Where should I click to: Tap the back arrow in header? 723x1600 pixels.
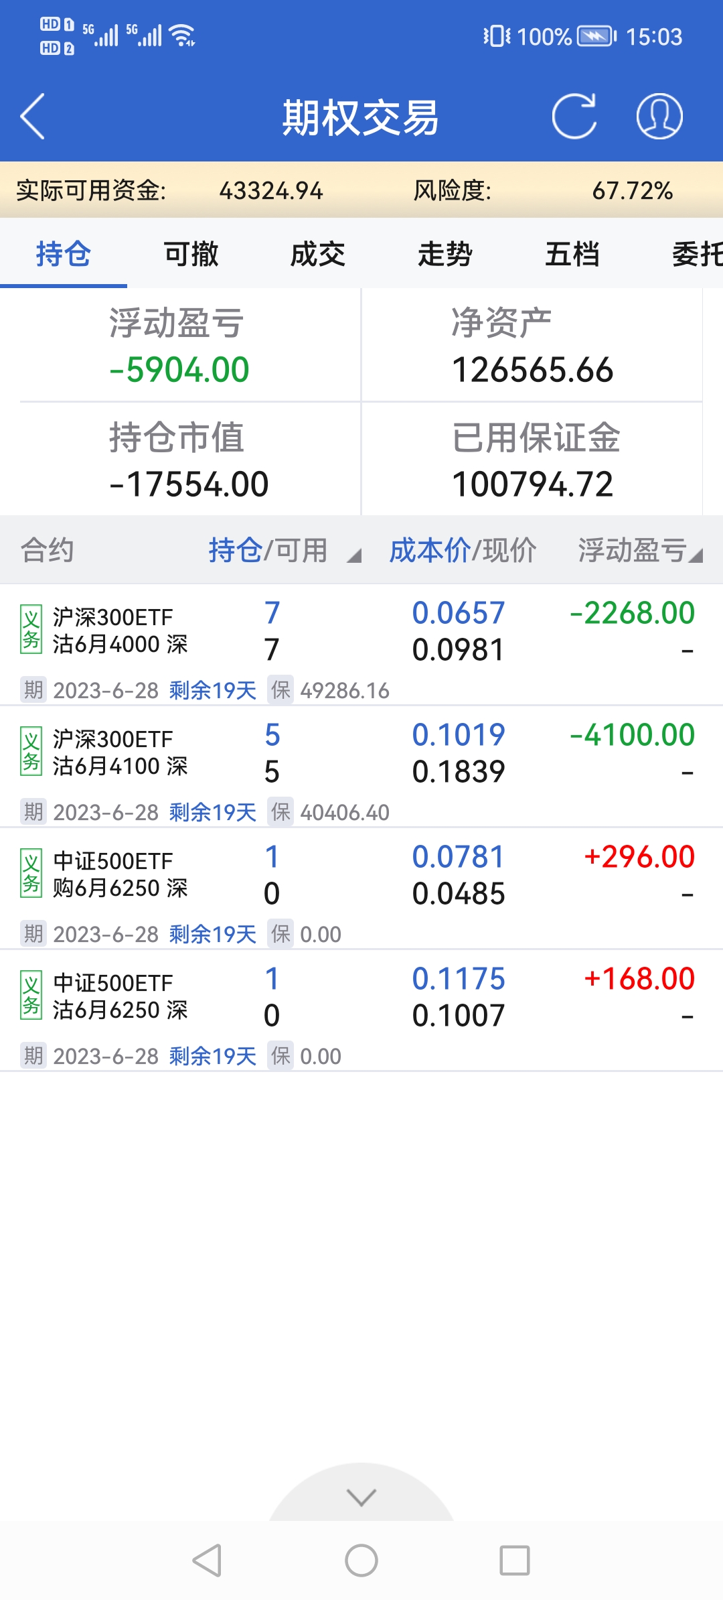[33, 117]
